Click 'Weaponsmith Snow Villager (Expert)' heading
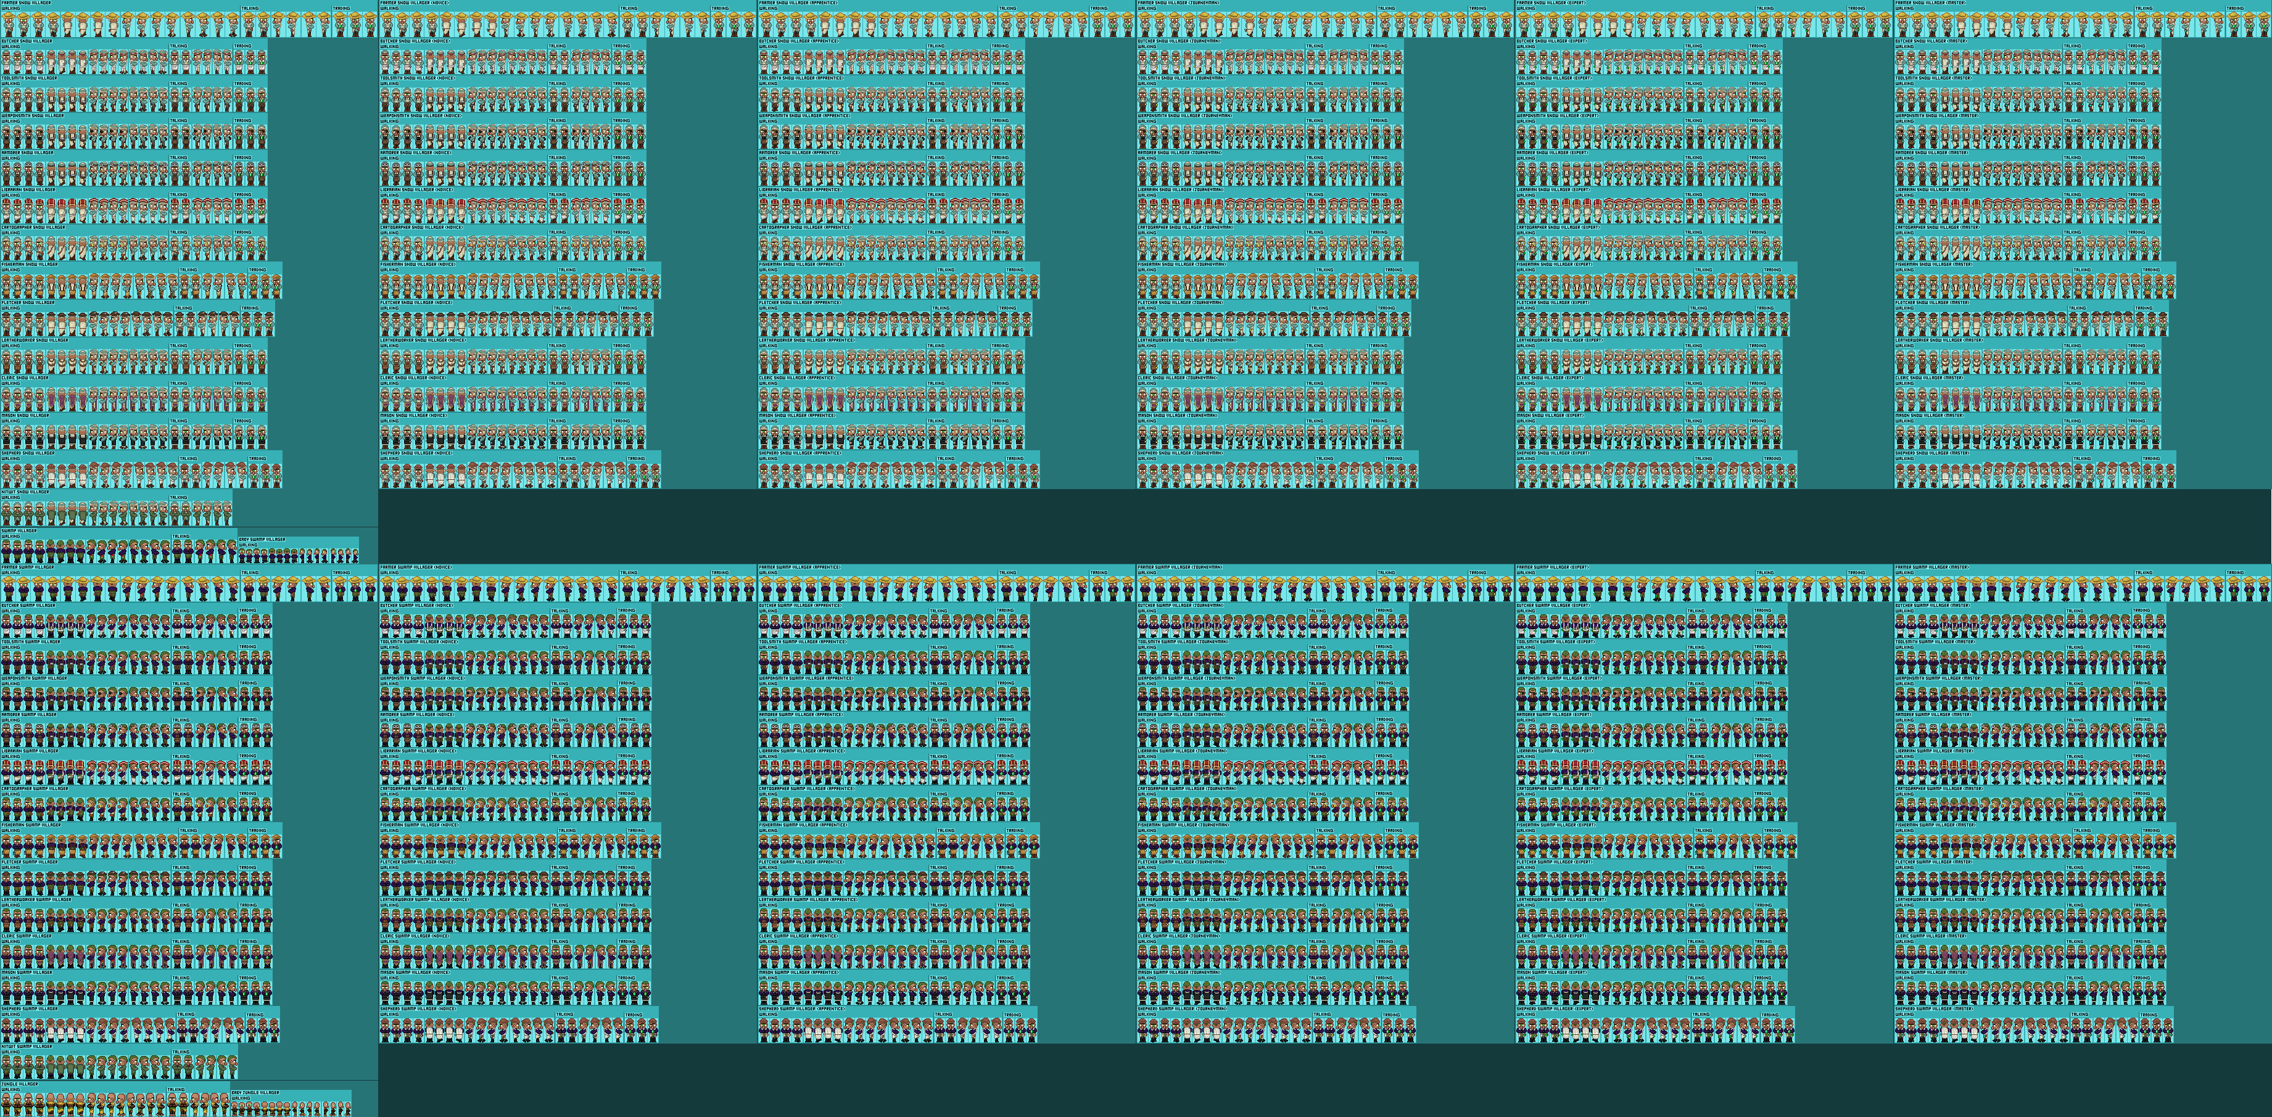Screen dimensions: 2272x1117 tap(1558, 115)
